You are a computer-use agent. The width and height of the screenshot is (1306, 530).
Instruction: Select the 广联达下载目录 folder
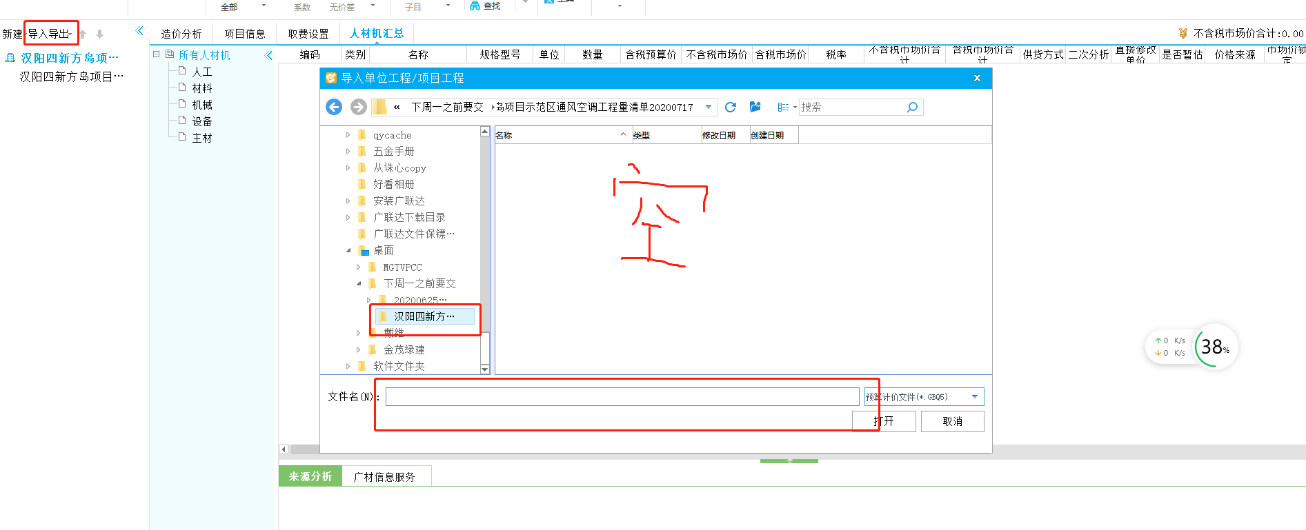point(409,217)
